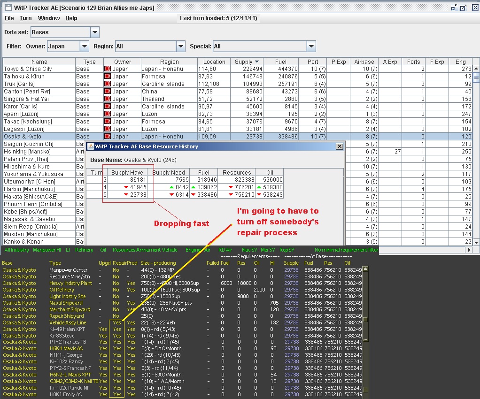Image resolution: width=480 pixels, height=399 pixels.
Task: Sort table by Fuel column header
Action: point(281,61)
